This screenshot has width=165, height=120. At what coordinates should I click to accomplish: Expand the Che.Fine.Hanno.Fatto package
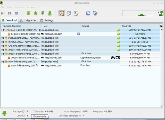click(x=3, y=46)
